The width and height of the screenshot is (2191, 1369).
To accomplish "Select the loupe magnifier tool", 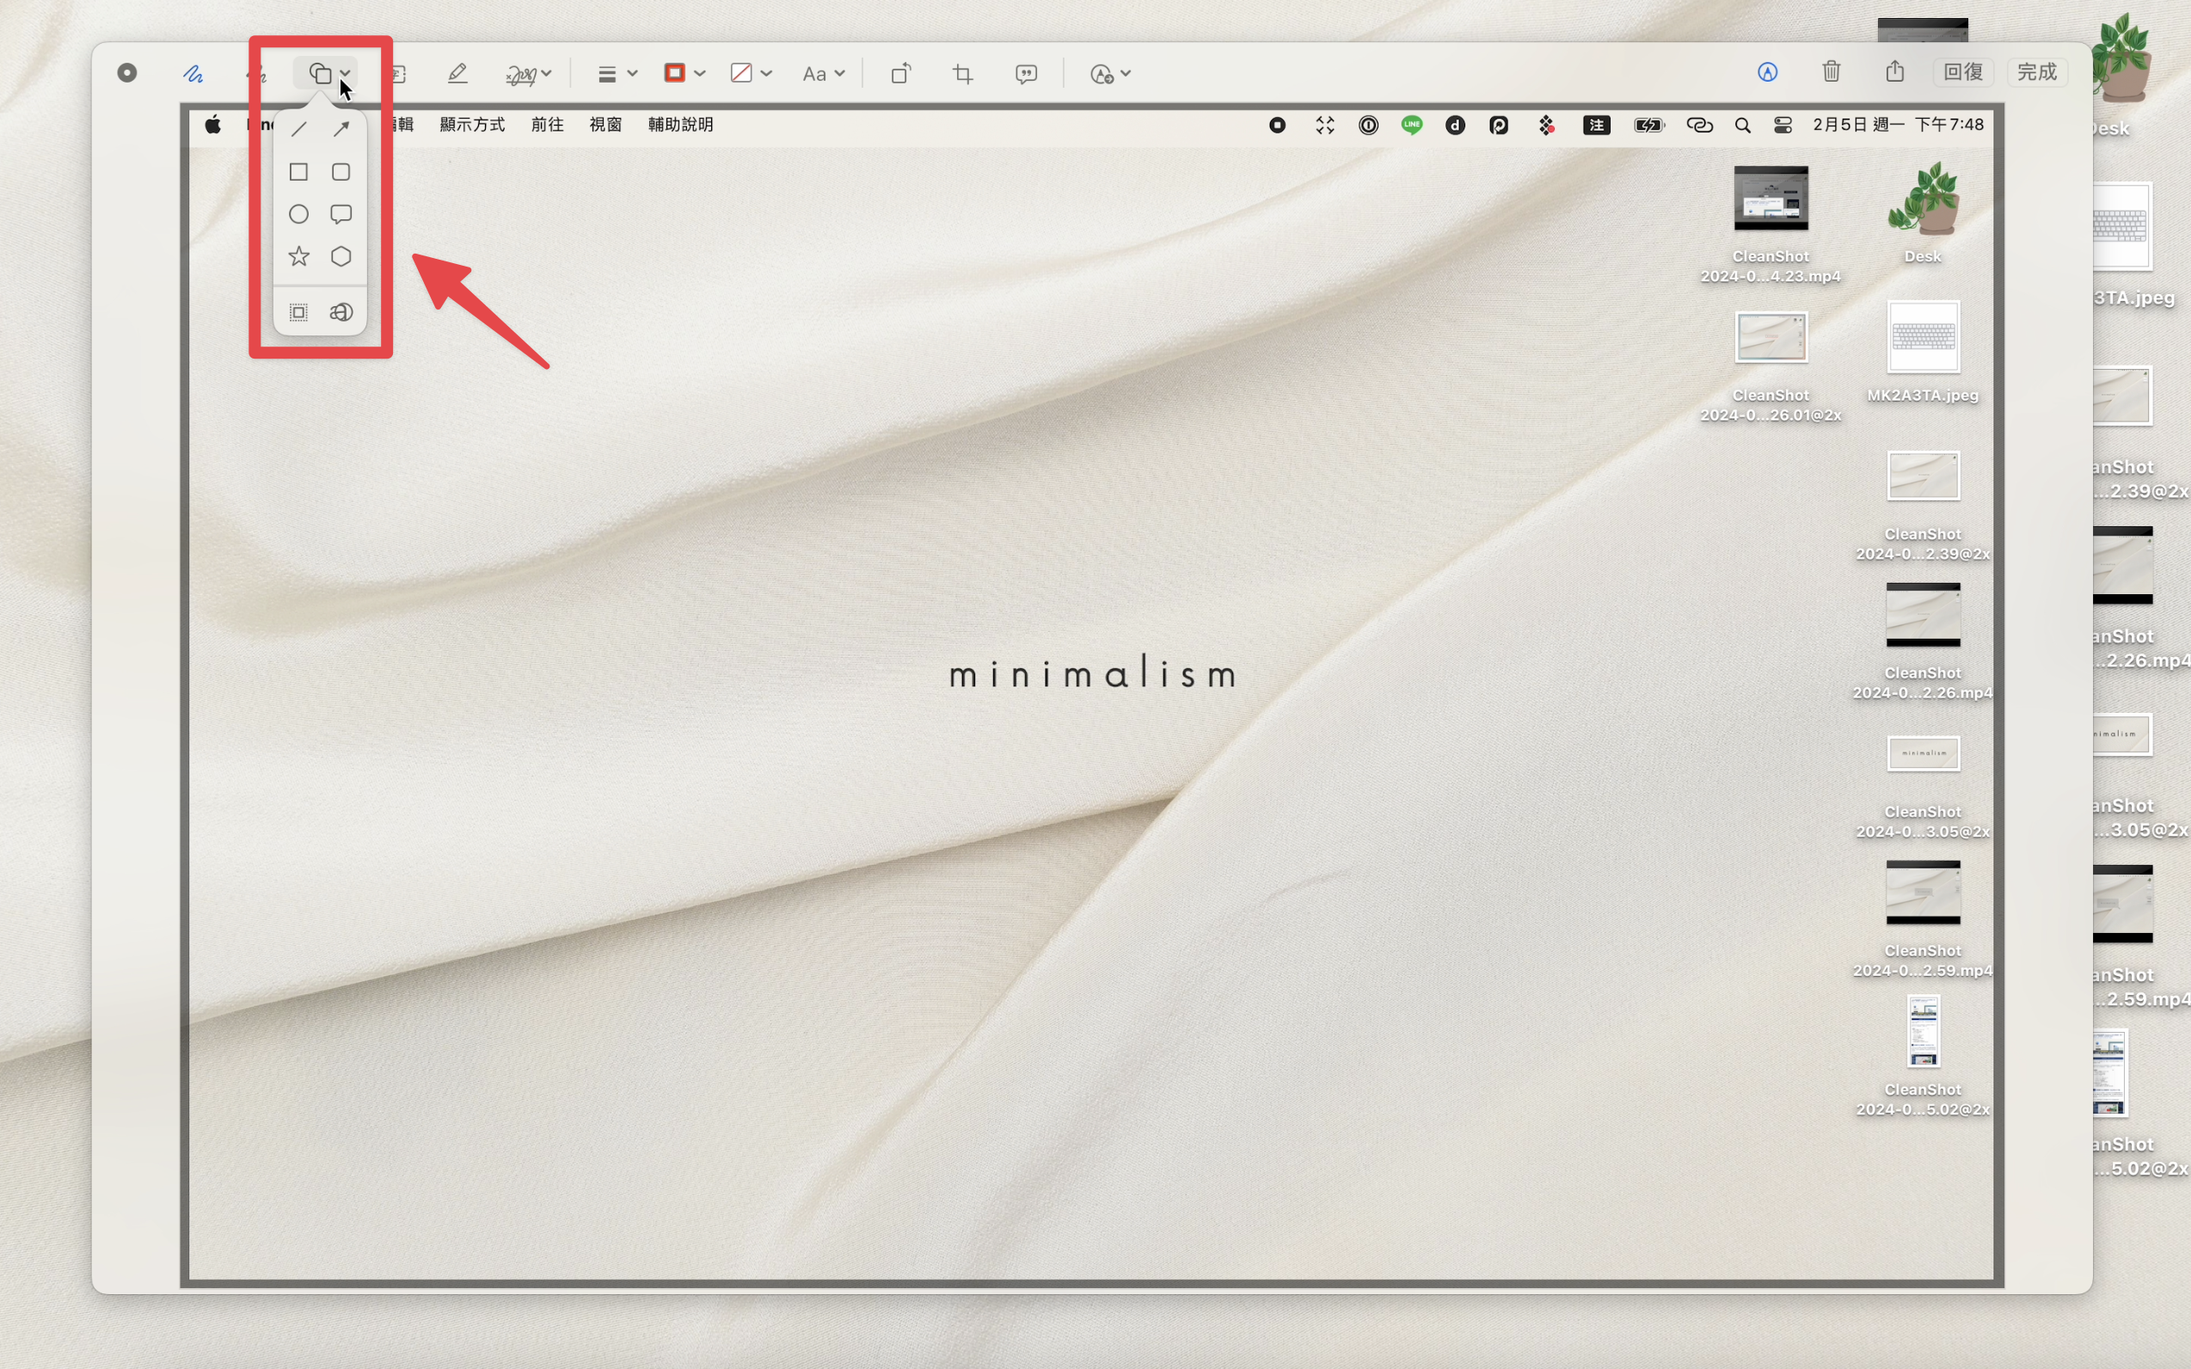I will tap(341, 312).
